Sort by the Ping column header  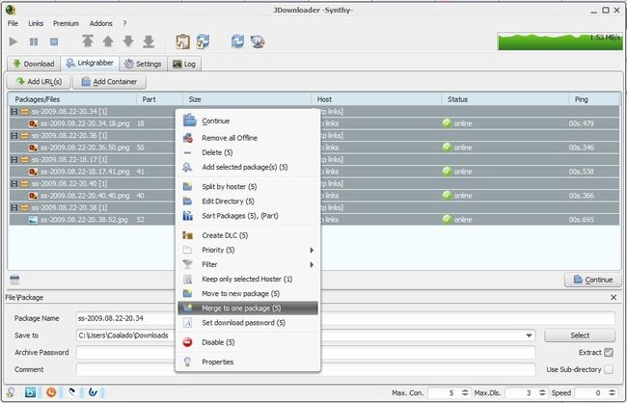tap(594, 99)
